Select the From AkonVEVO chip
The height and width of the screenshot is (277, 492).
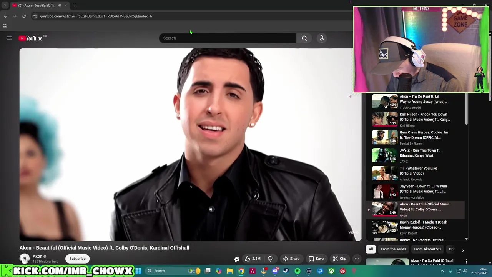pyautogui.click(x=427, y=249)
